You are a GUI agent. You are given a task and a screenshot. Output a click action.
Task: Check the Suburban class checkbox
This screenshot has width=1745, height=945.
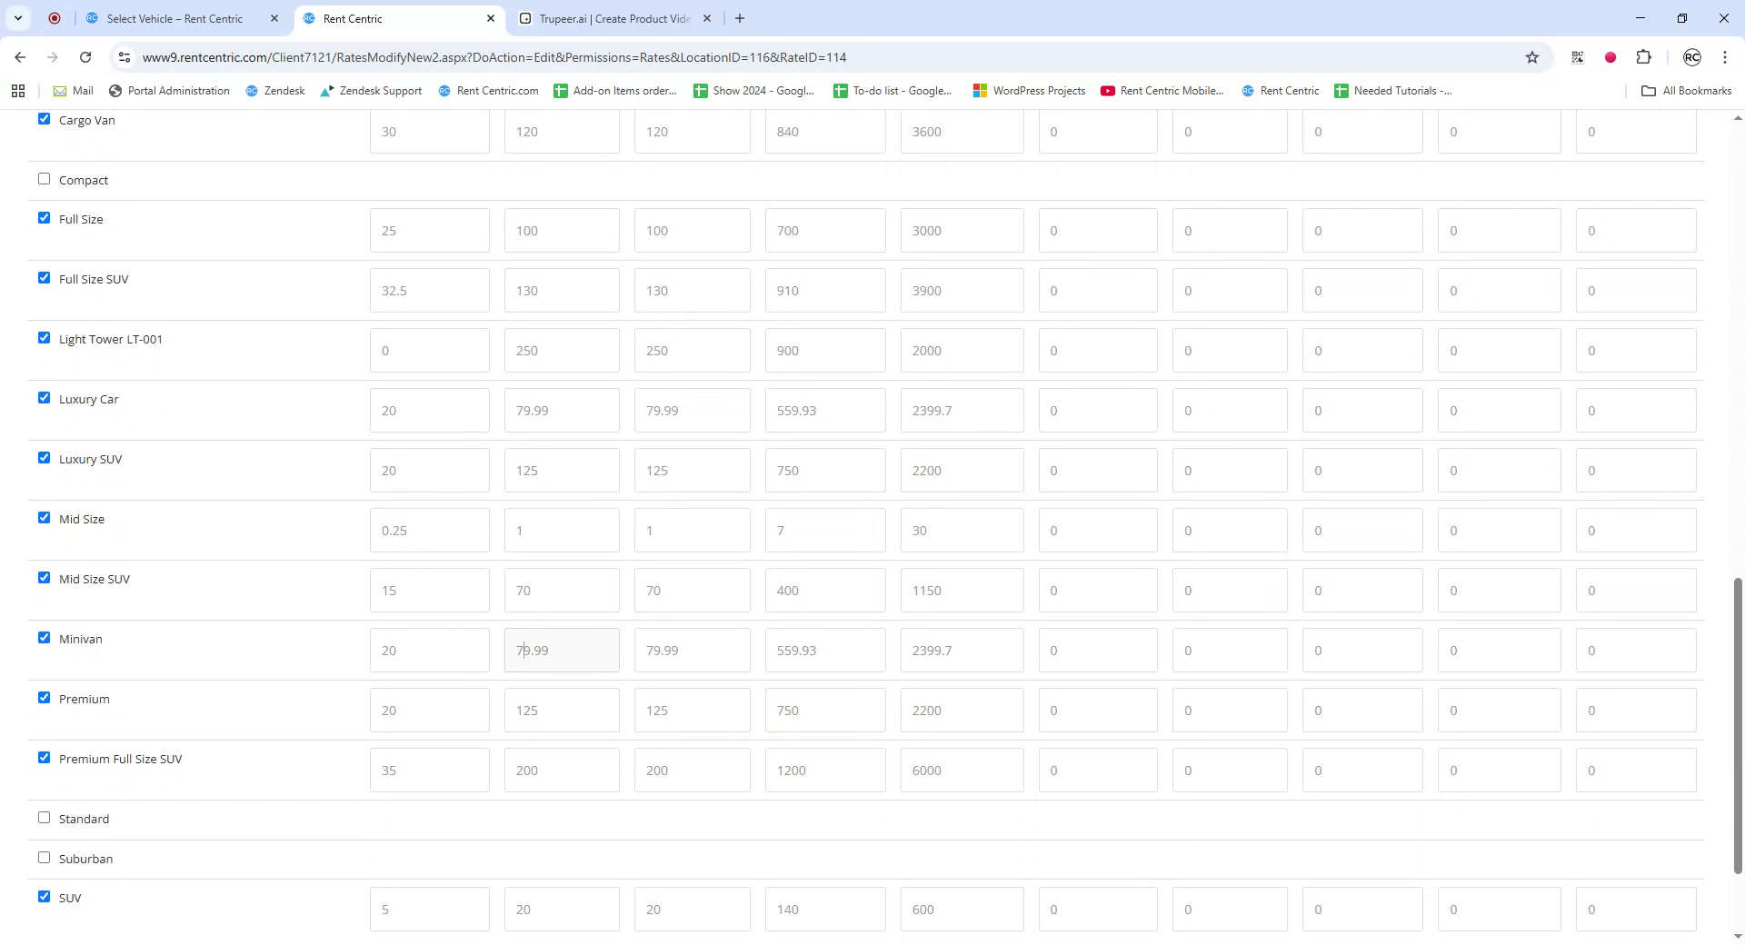tap(44, 856)
